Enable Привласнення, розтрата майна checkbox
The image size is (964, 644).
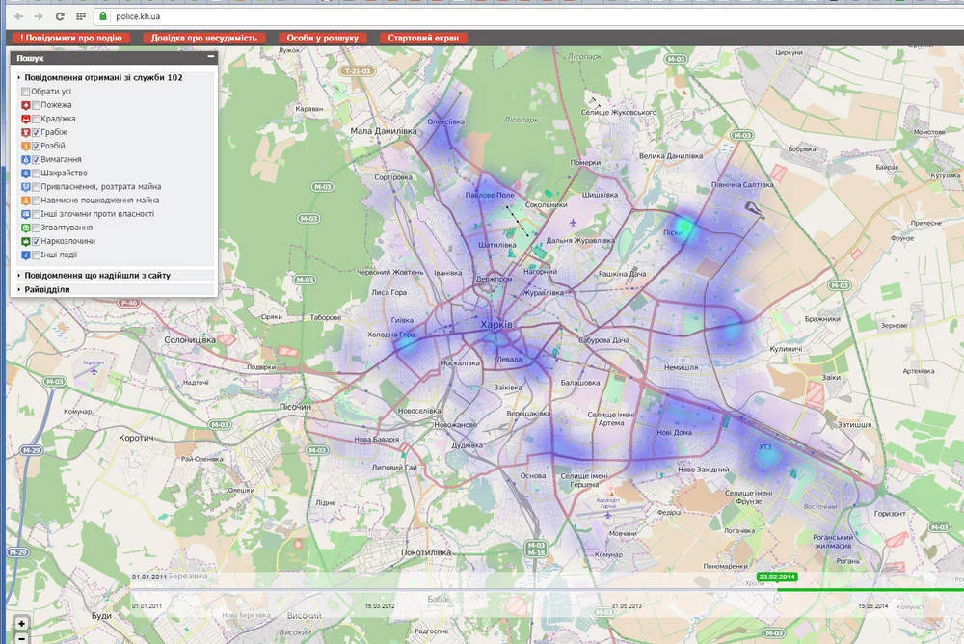coord(37,187)
